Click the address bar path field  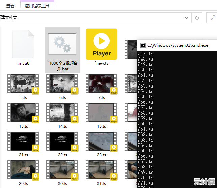94,17
